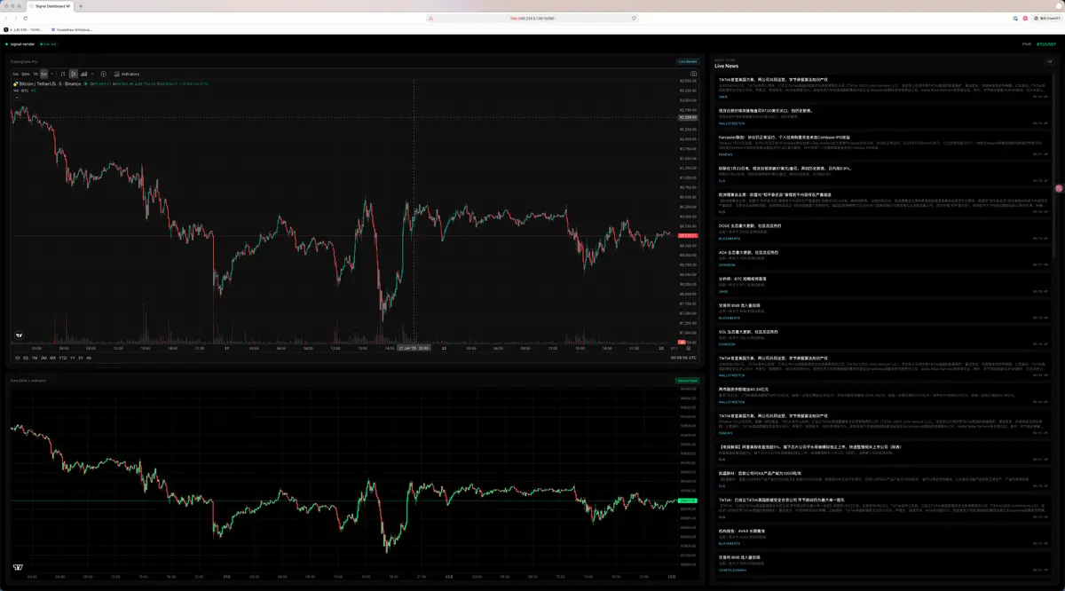Set the chart date range to YTD
The image size is (1065, 591).
click(x=62, y=358)
